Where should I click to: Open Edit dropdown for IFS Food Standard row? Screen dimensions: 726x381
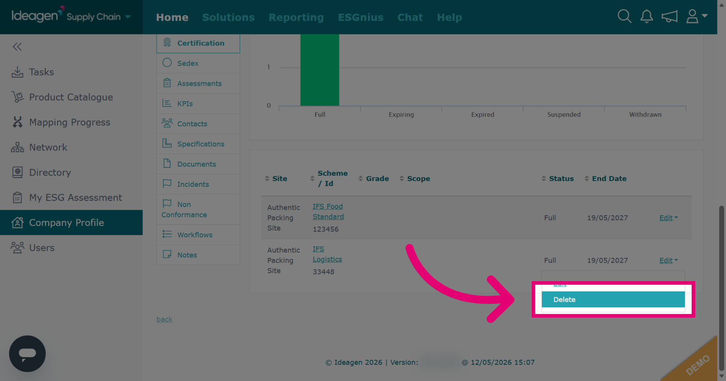pyautogui.click(x=669, y=218)
